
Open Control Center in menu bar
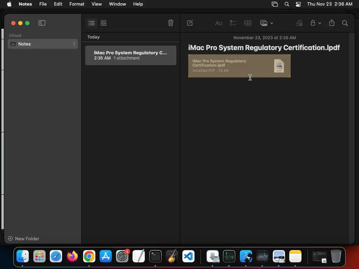point(298,4)
